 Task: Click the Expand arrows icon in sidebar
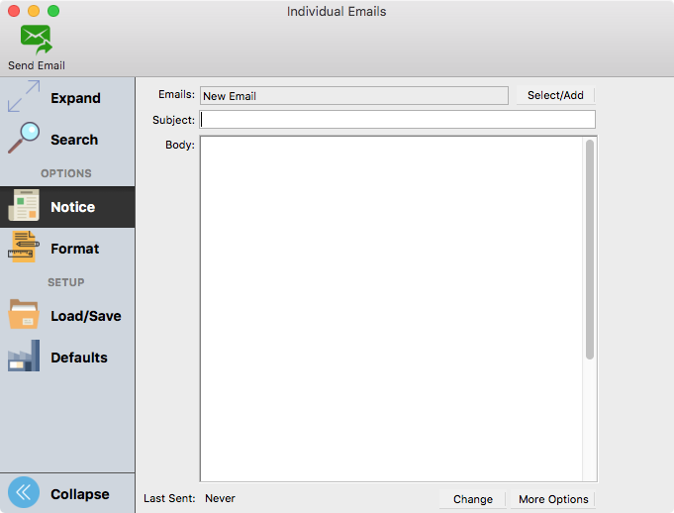pos(23,98)
